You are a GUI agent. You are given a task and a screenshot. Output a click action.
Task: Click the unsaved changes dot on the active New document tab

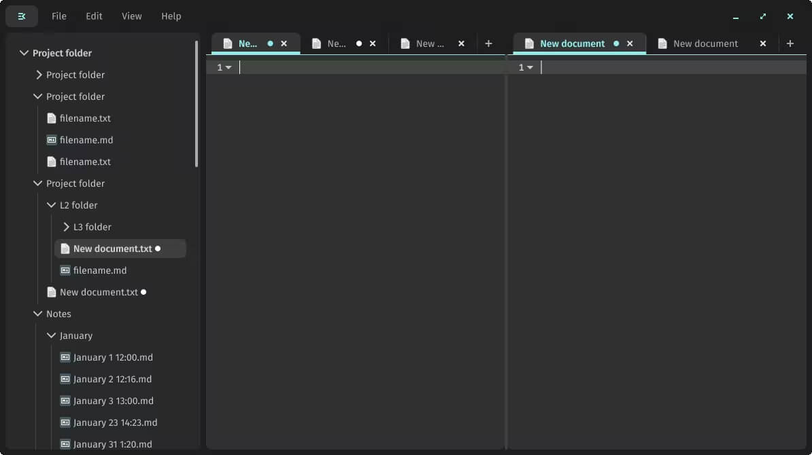(615, 43)
